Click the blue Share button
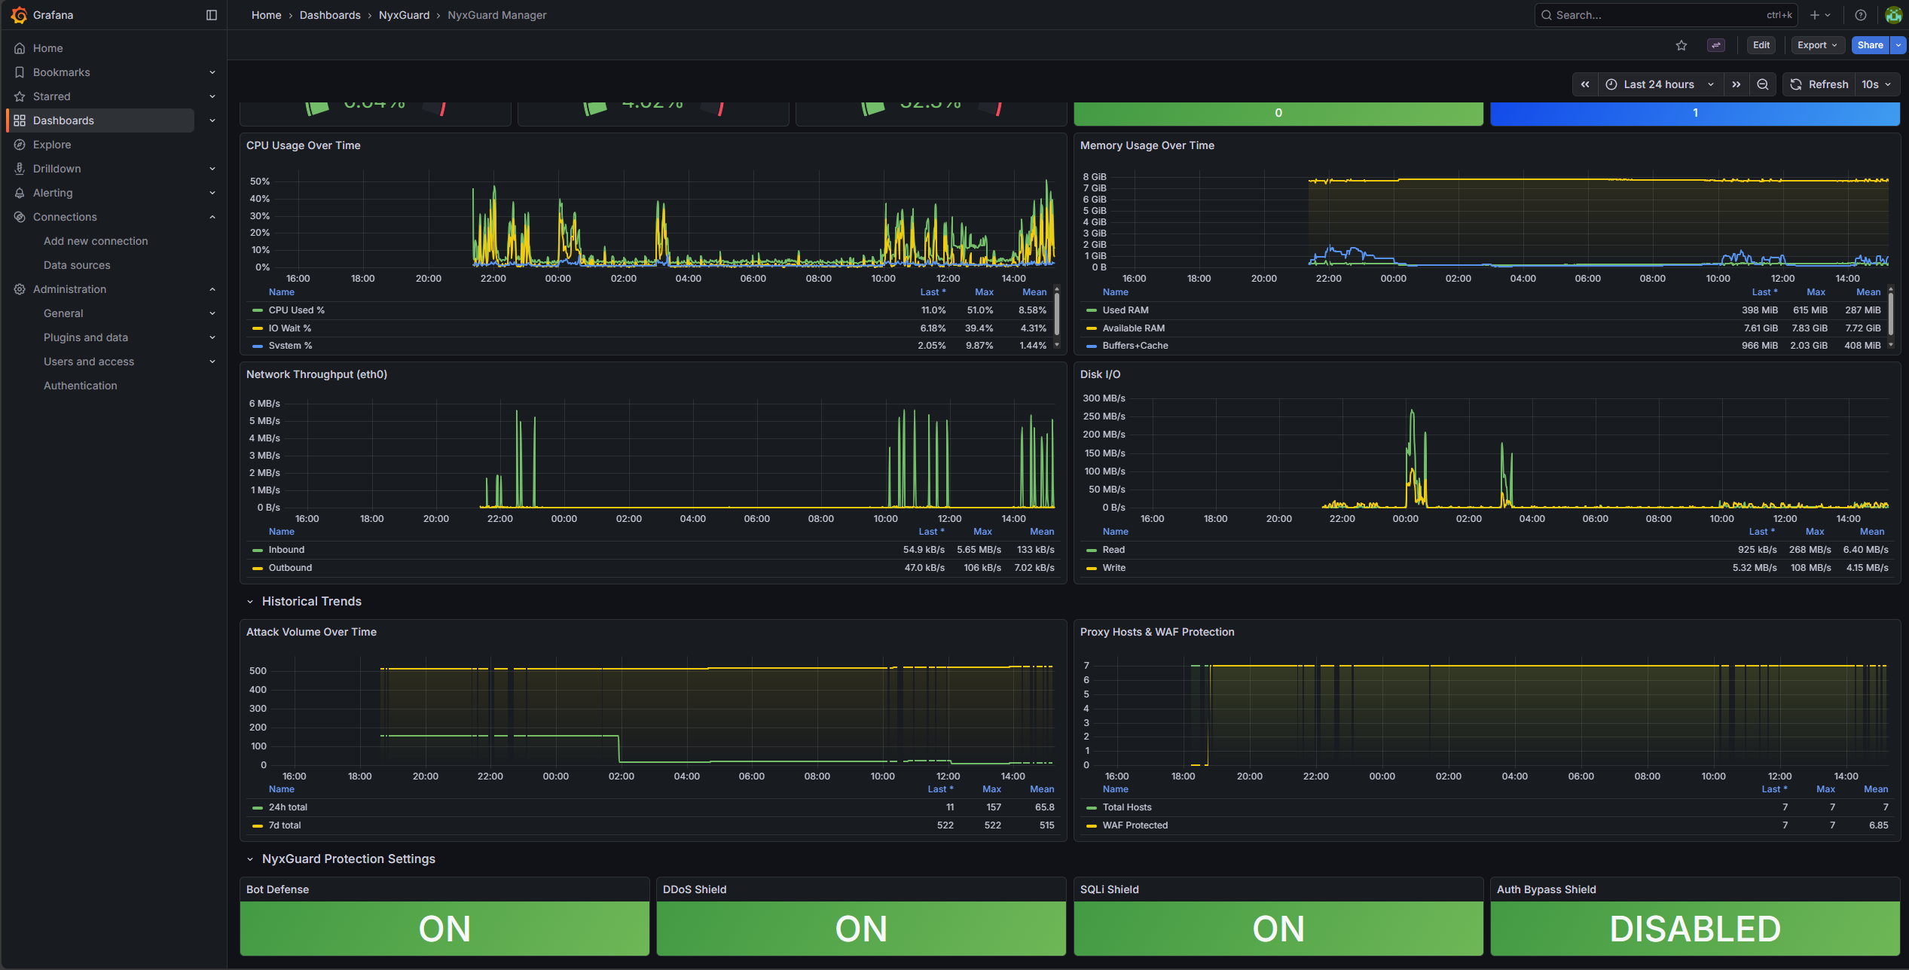Viewport: 1909px width, 970px height. click(1869, 45)
